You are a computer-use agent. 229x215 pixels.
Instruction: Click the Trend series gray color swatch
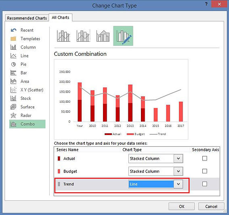[59, 184]
